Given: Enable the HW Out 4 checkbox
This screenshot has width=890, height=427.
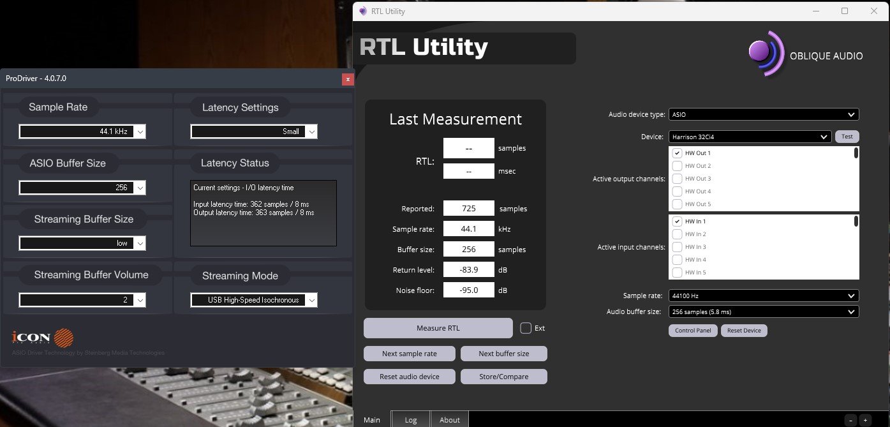Looking at the screenshot, I should click(678, 191).
